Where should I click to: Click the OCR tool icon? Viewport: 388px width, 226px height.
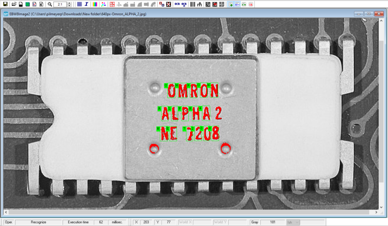177,4
